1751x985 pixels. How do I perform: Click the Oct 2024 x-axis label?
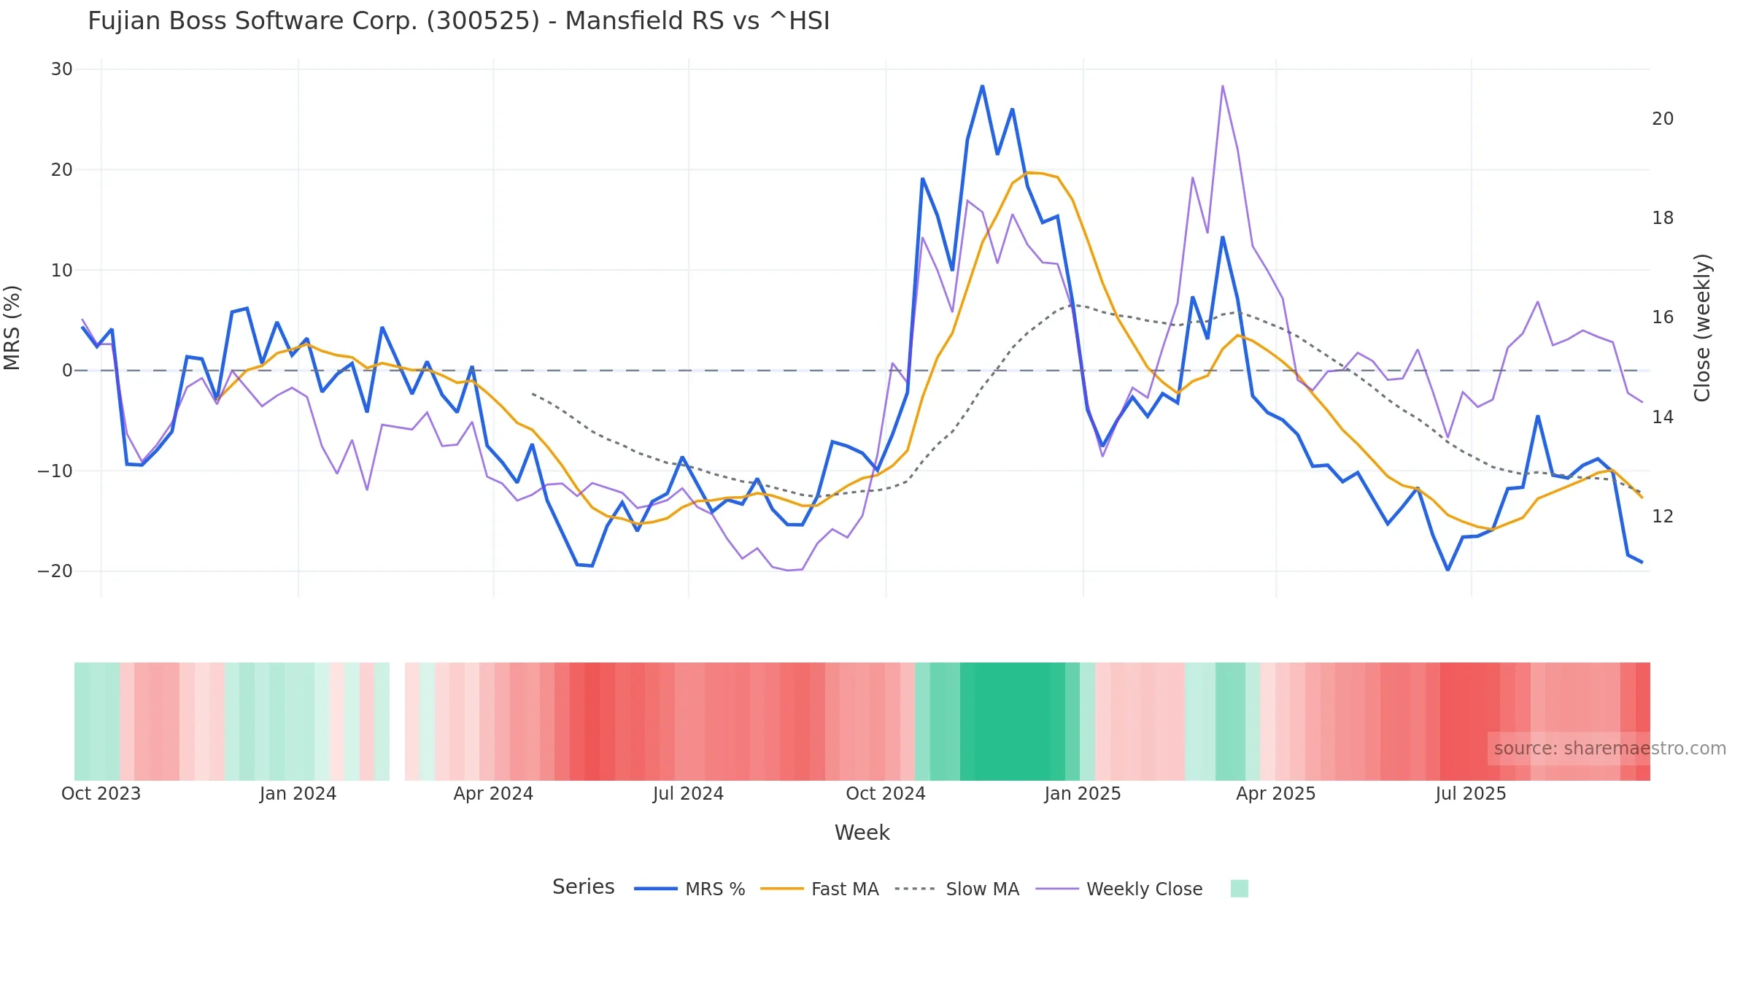click(x=885, y=794)
